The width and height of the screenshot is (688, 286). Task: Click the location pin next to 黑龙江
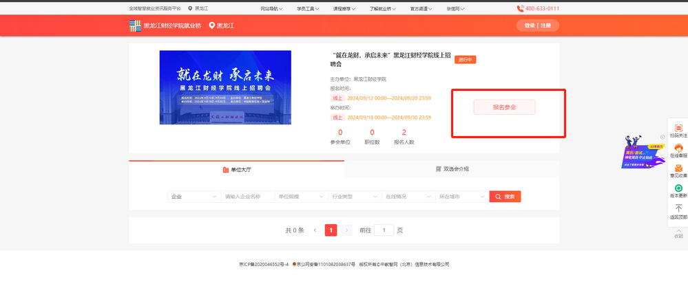[211, 25]
